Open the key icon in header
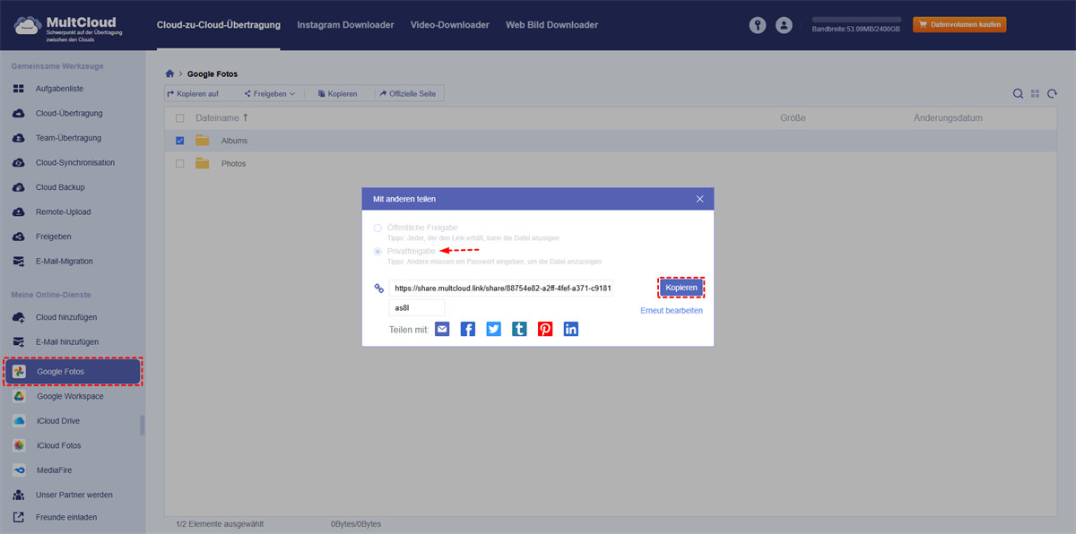Image resolution: width=1076 pixels, height=534 pixels. [758, 25]
